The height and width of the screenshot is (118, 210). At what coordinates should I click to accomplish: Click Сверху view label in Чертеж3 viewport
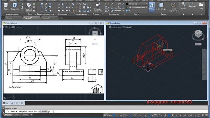[x=9, y=27]
